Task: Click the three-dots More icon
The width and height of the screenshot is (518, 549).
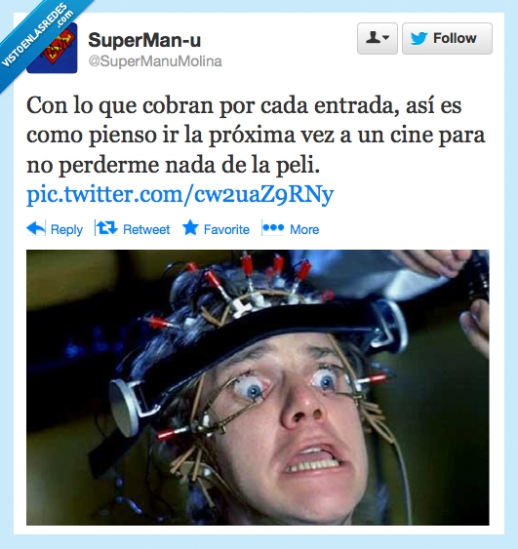Action: (x=273, y=228)
